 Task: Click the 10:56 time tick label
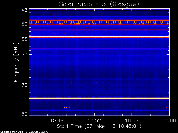[132, 121]
